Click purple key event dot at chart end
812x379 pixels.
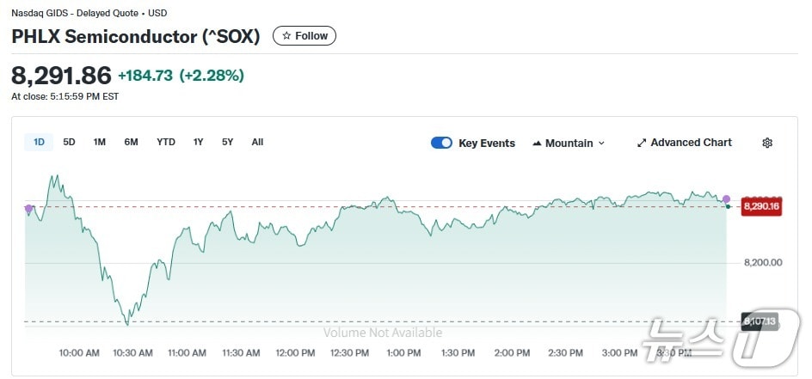pos(726,199)
